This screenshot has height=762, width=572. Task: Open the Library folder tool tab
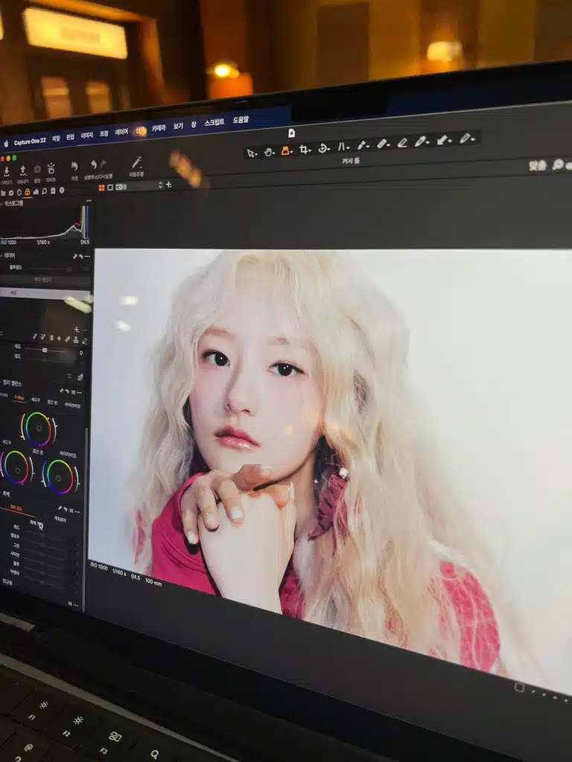click(x=4, y=193)
